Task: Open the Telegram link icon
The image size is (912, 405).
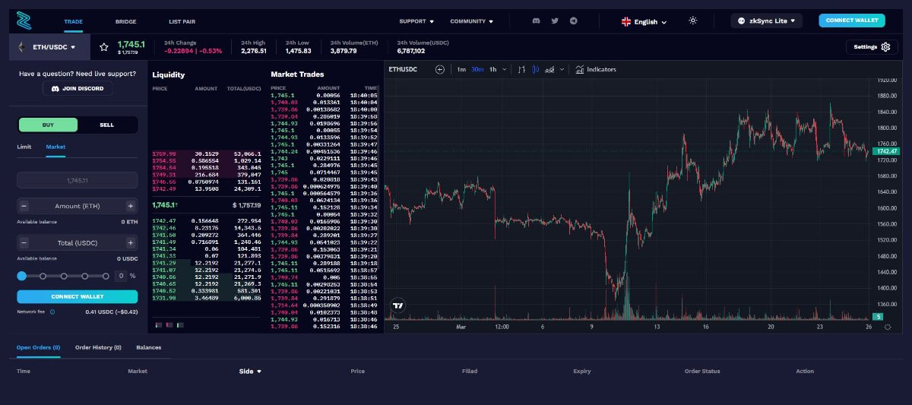Action: point(574,21)
